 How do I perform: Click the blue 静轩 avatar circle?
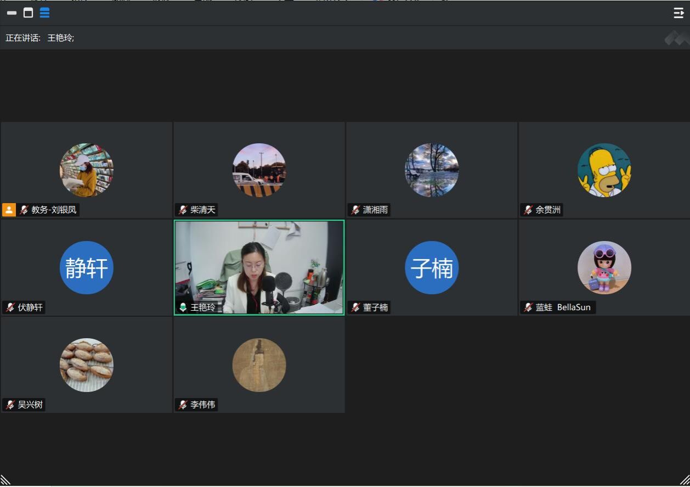tap(86, 268)
